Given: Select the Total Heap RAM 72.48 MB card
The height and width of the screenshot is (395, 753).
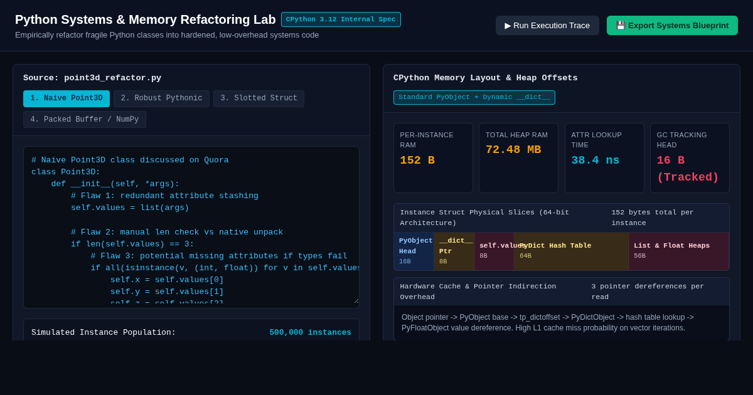Looking at the screenshot, I should point(518,158).
